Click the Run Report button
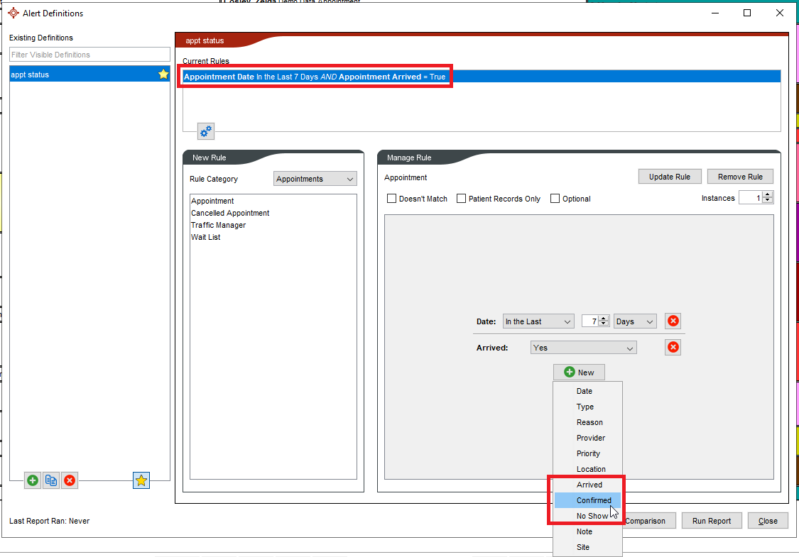 (711, 521)
